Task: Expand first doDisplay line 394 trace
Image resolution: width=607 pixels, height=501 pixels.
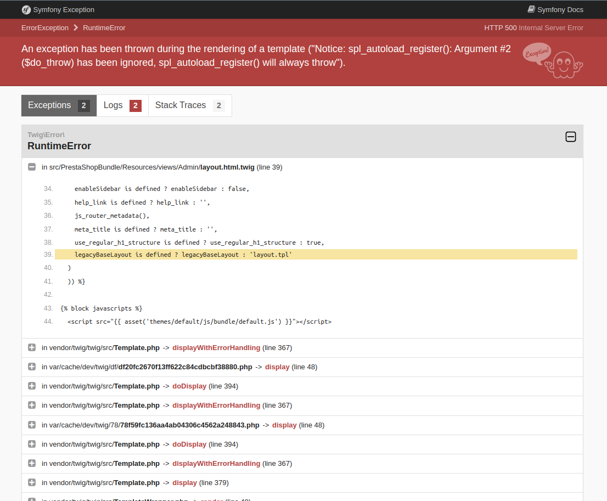Action: (32, 386)
